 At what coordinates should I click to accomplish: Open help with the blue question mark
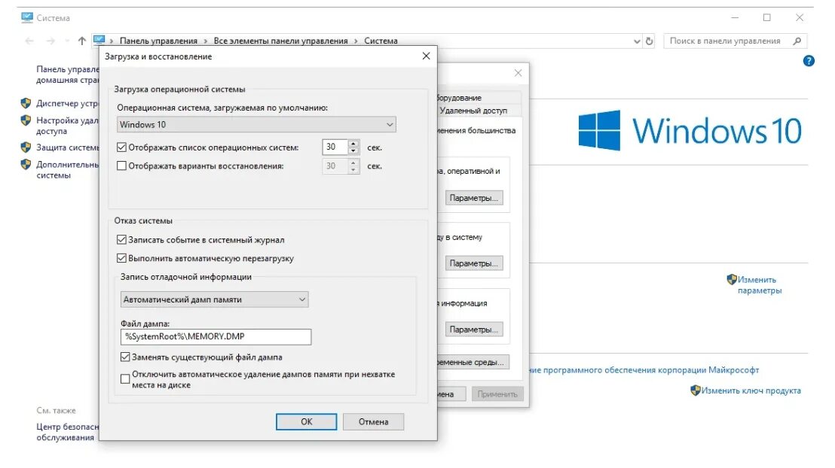point(809,61)
